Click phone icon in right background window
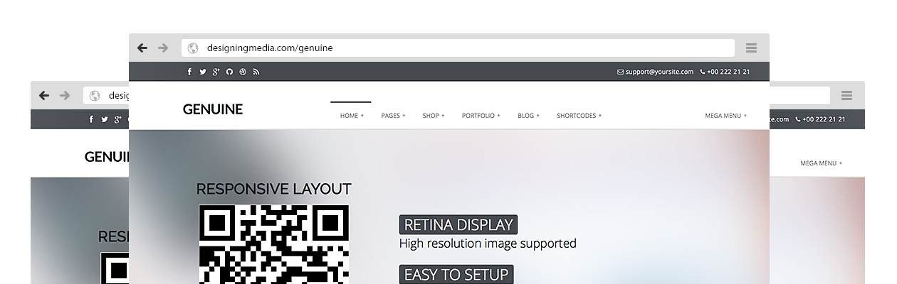Viewport: 897px width, 284px height. (x=798, y=119)
